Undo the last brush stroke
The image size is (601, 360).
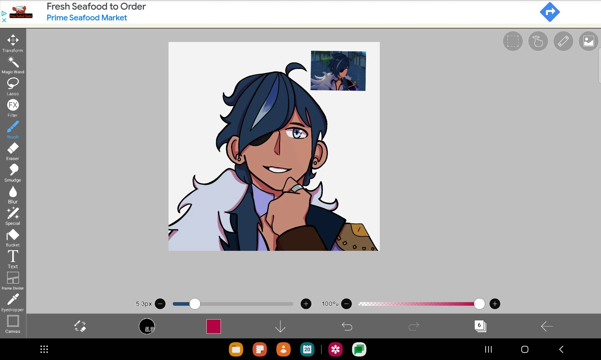347,326
